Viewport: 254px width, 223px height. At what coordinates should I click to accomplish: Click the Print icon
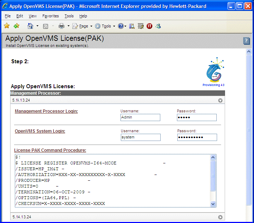(x=62, y=26)
